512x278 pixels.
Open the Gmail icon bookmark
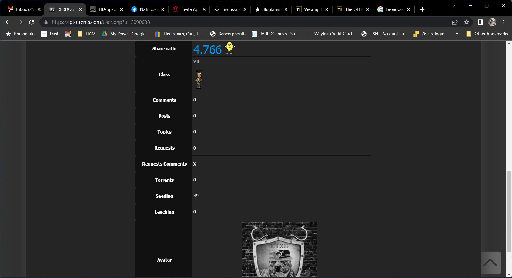coord(68,34)
